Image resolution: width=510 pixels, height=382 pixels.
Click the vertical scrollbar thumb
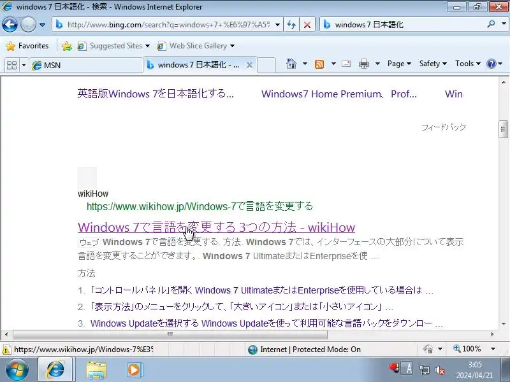503,129
